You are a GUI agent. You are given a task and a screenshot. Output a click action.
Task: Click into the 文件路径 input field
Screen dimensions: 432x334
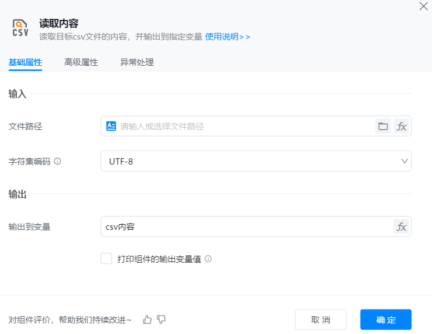coord(246,127)
